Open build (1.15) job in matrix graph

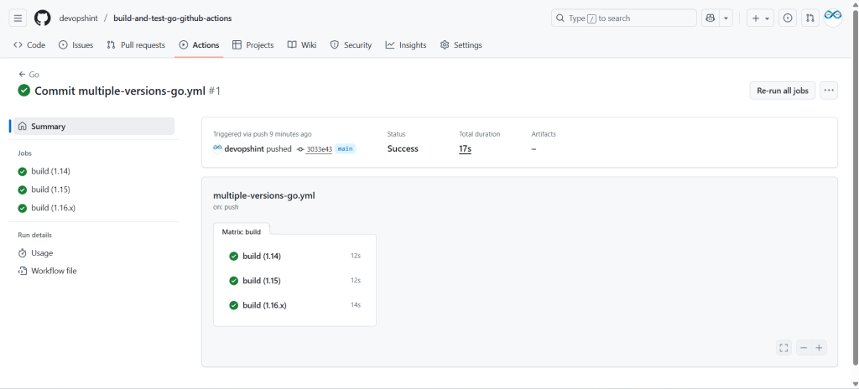[x=294, y=281]
